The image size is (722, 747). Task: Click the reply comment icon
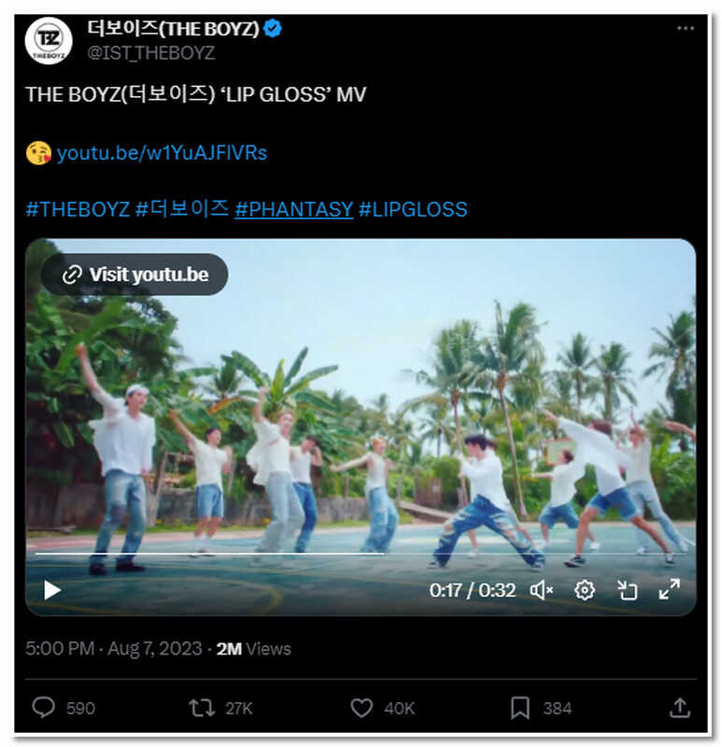44,708
